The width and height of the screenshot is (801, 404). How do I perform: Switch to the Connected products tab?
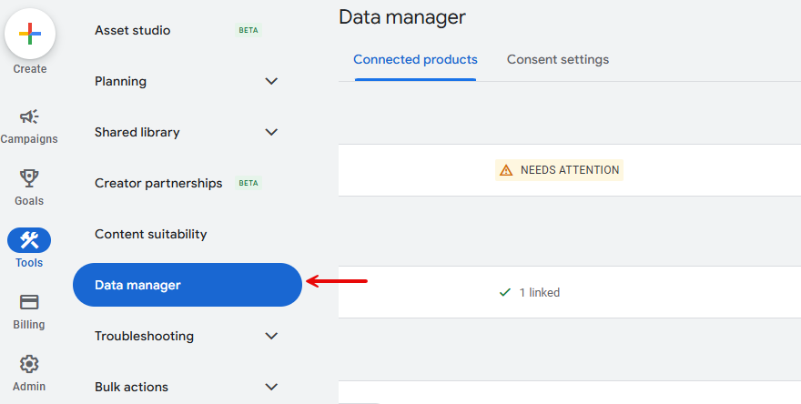(415, 60)
